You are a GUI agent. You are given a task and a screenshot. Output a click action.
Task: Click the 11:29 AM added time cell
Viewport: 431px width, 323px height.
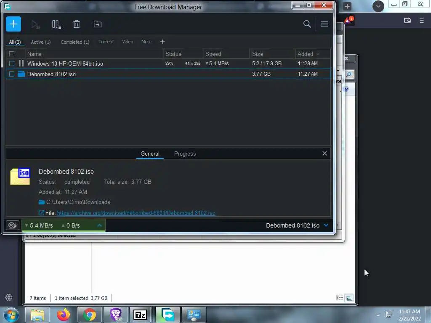[x=308, y=64]
